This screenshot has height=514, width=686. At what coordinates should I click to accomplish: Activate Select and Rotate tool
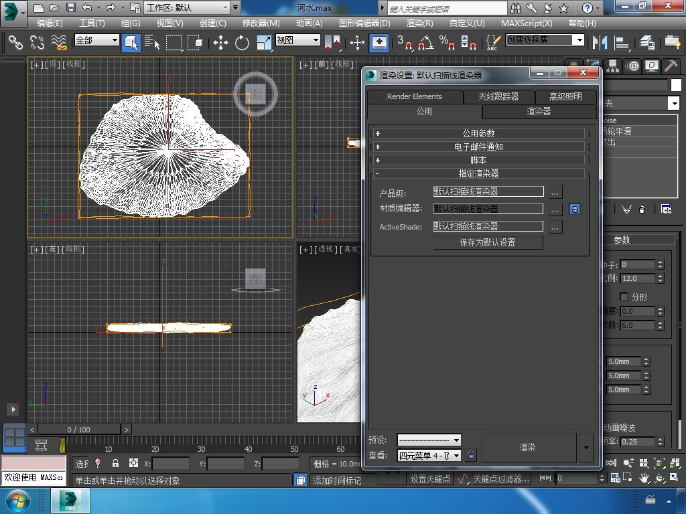241,42
